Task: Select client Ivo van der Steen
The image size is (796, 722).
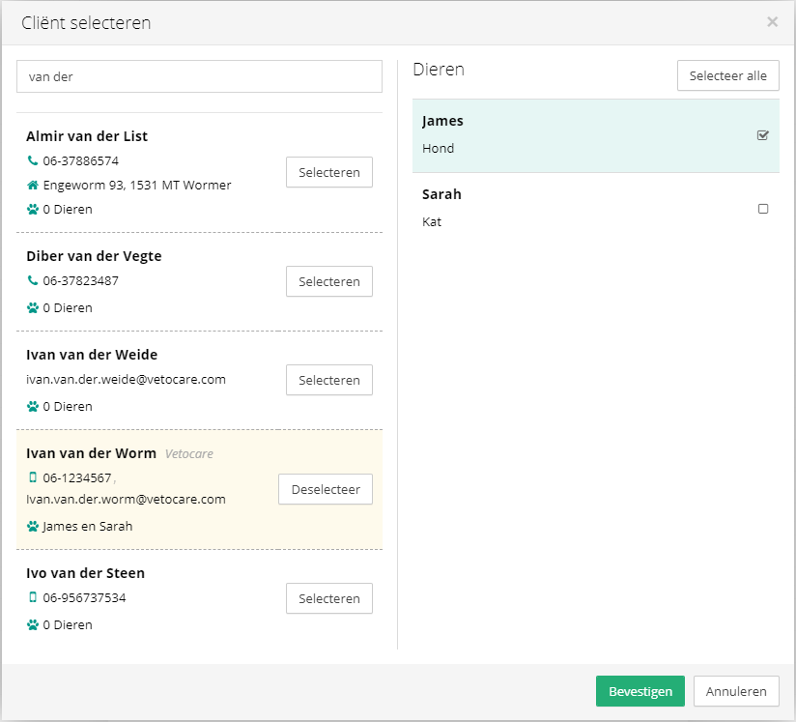Action: click(x=329, y=598)
